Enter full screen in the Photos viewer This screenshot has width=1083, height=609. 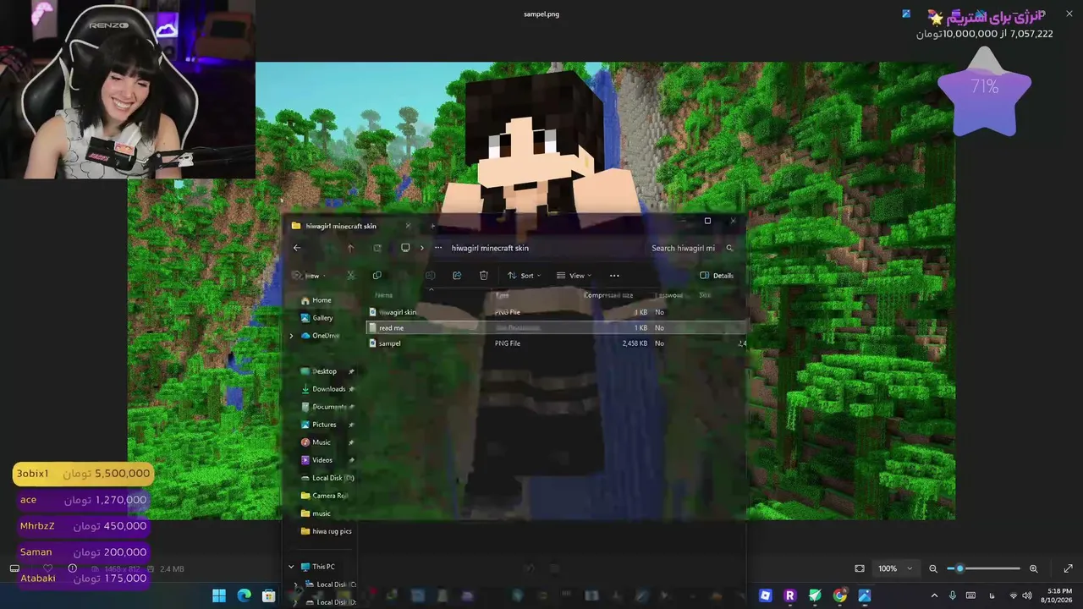(1068, 568)
